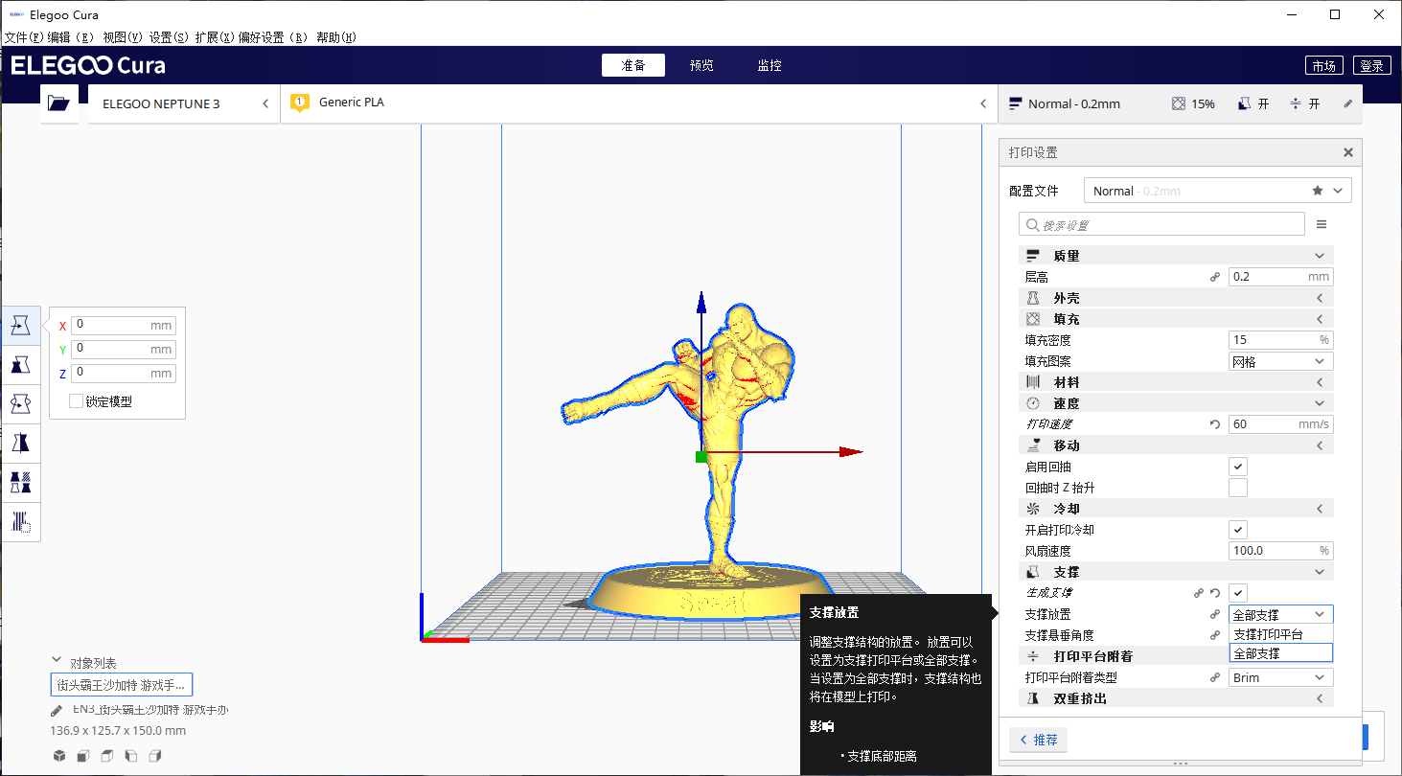Open the ELEGOO NEPTUNE 3 printer selector
The width and height of the screenshot is (1402, 776).
tap(184, 103)
